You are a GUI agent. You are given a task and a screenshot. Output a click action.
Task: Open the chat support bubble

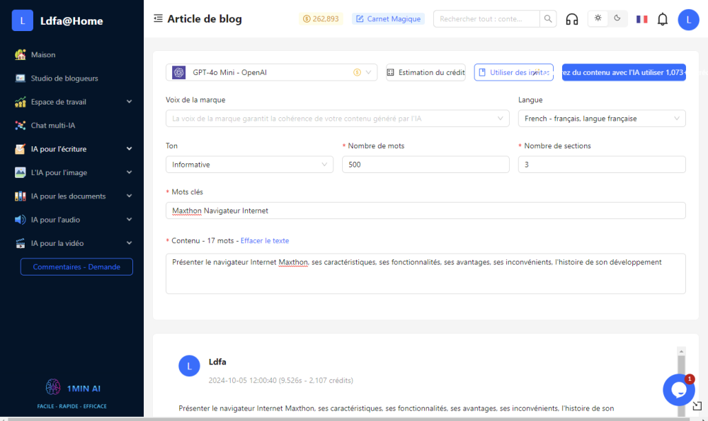click(x=678, y=390)
